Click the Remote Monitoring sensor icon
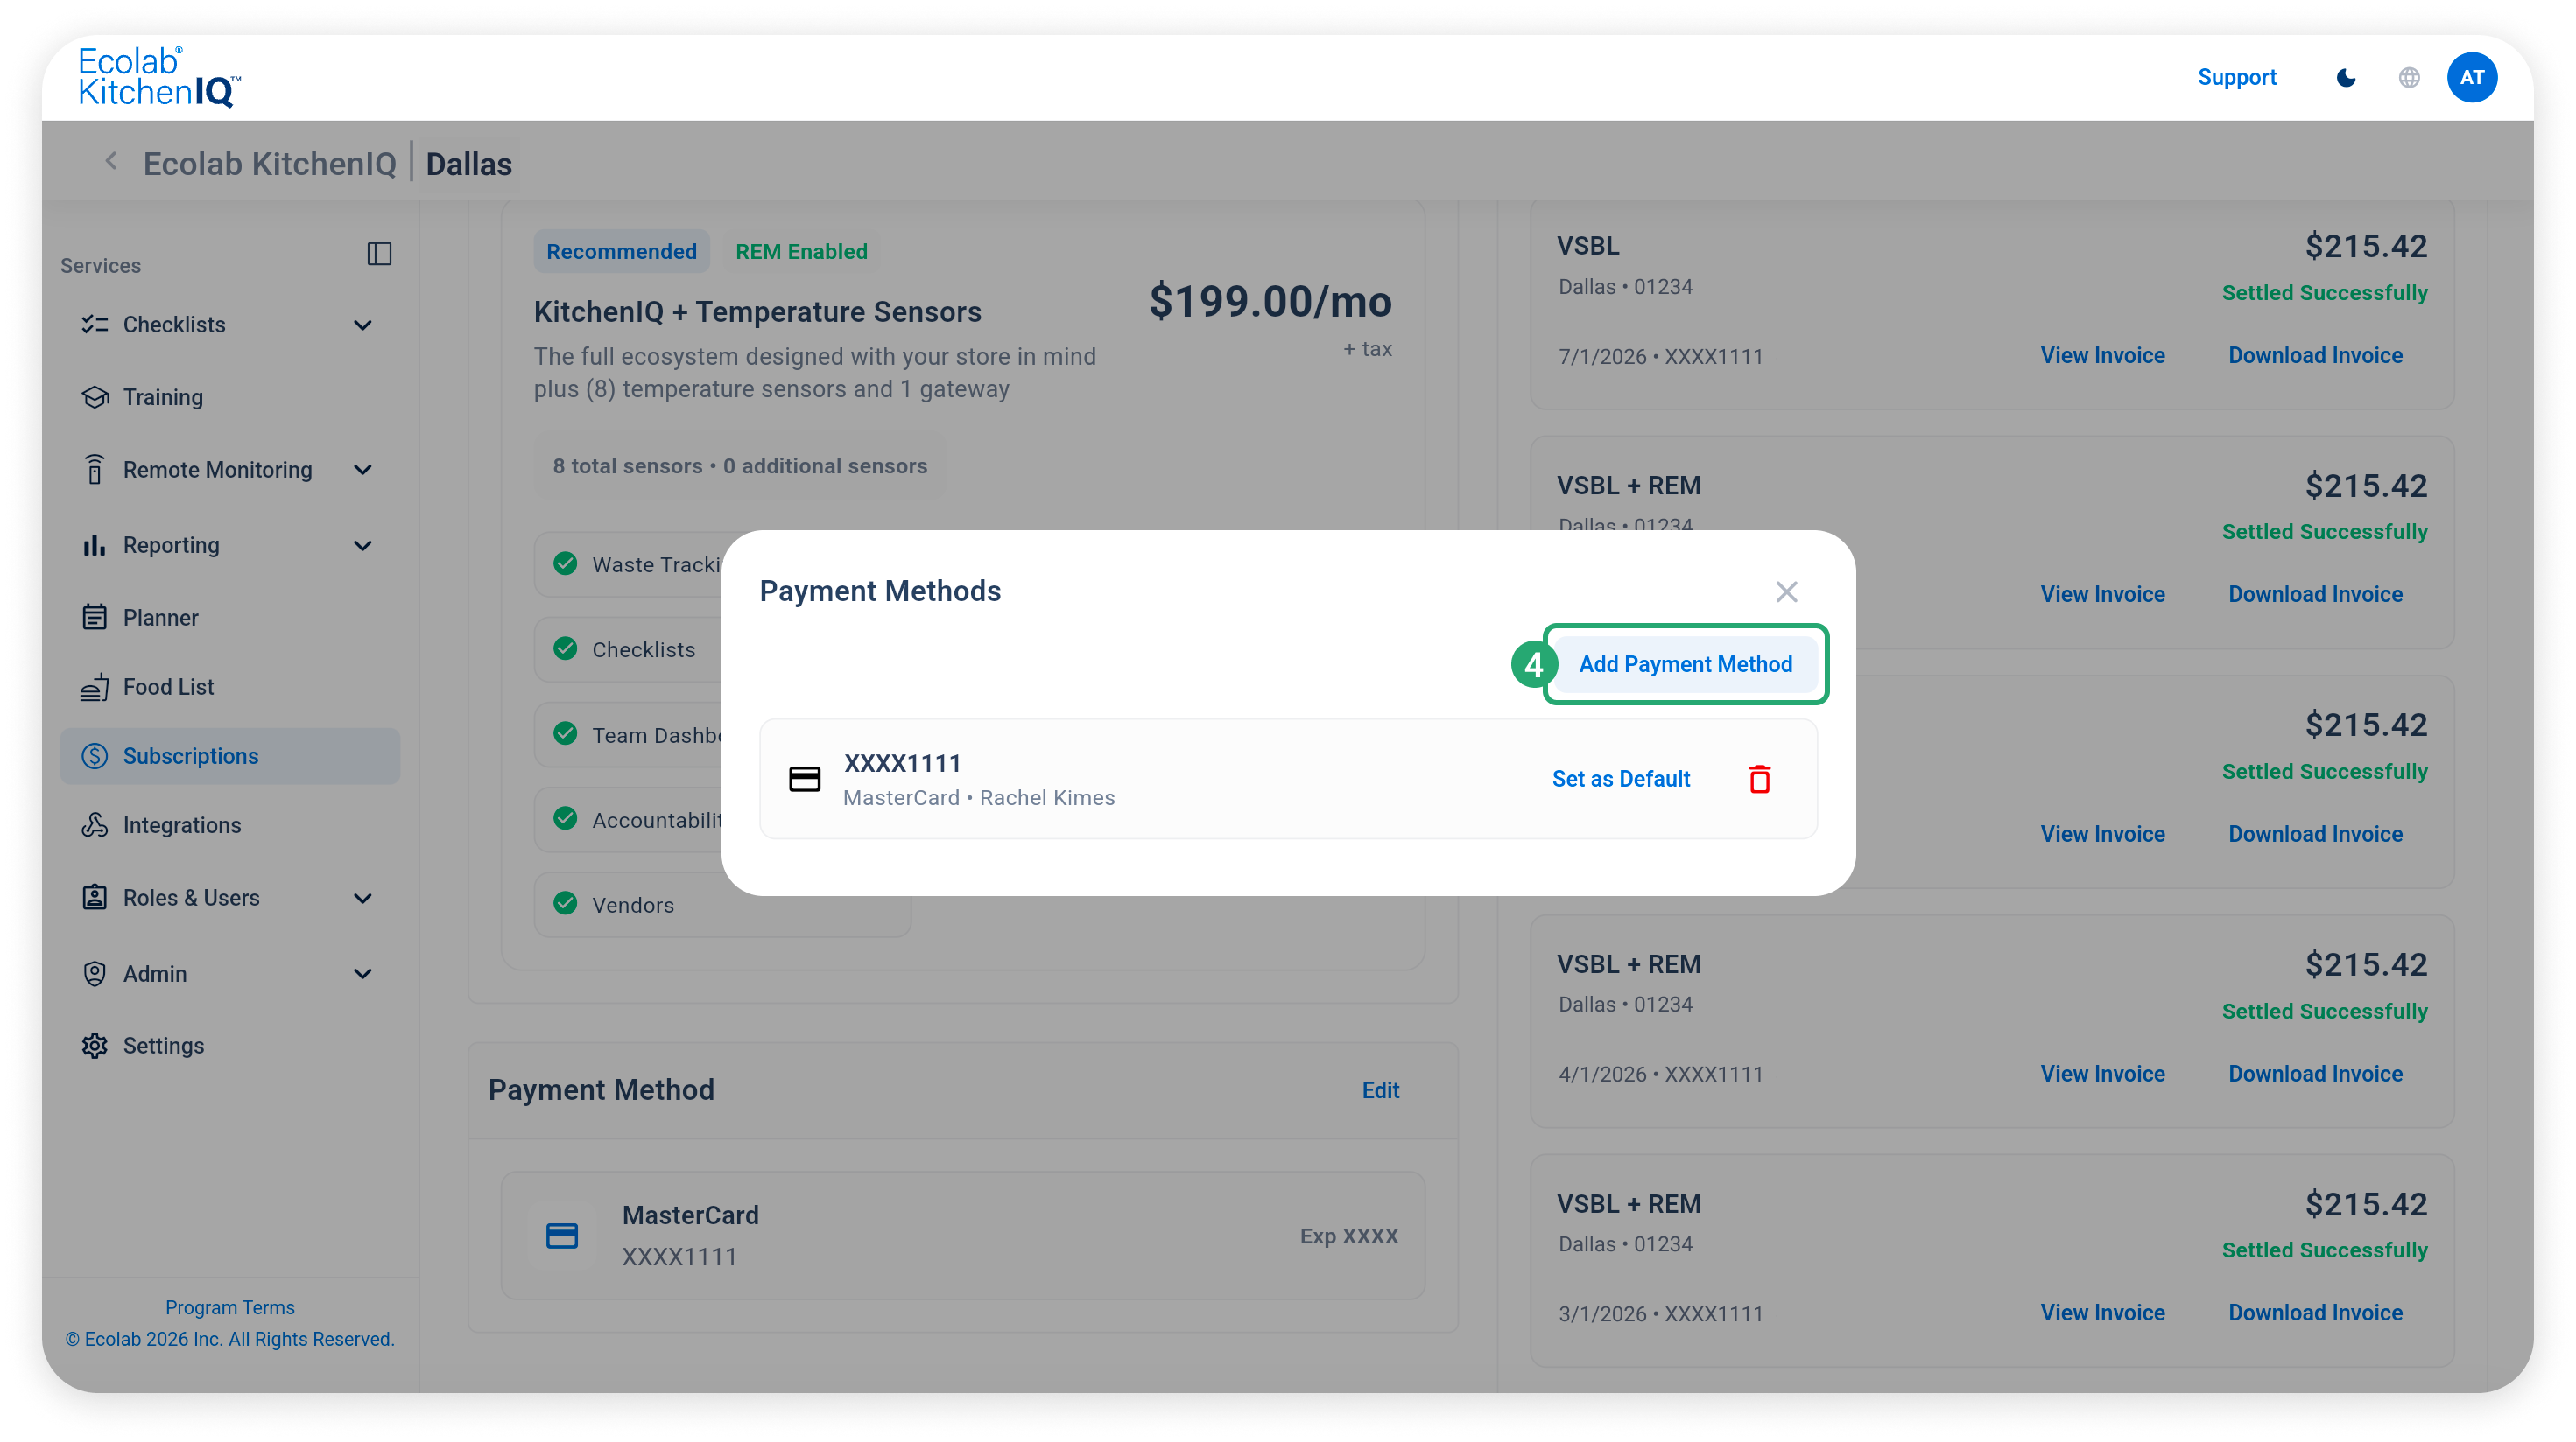Viewport: 2576px width, 1442px height. (95, 469)
